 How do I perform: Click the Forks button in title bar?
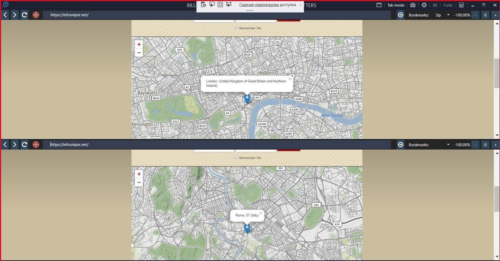[448, 5]
